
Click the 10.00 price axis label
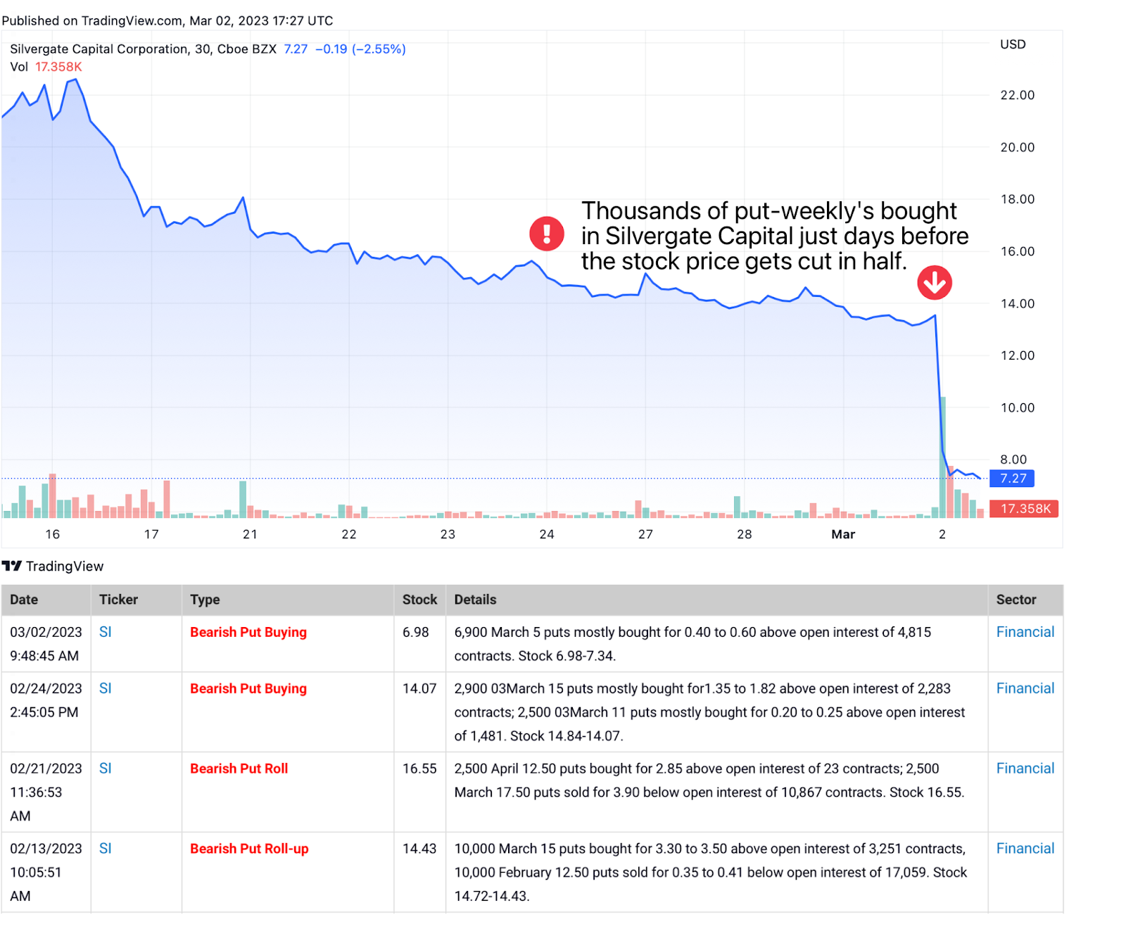pos(1018,407)
